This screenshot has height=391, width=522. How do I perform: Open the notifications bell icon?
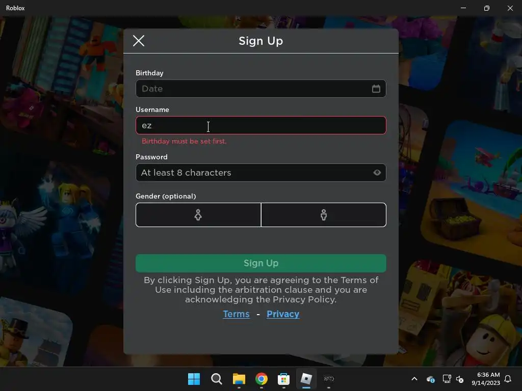pos(508,379)
